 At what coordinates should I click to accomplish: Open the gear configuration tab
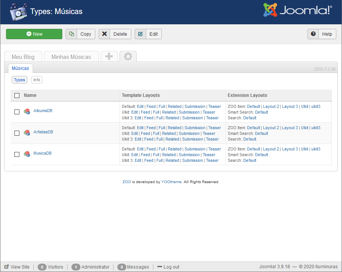pos(128,57)
